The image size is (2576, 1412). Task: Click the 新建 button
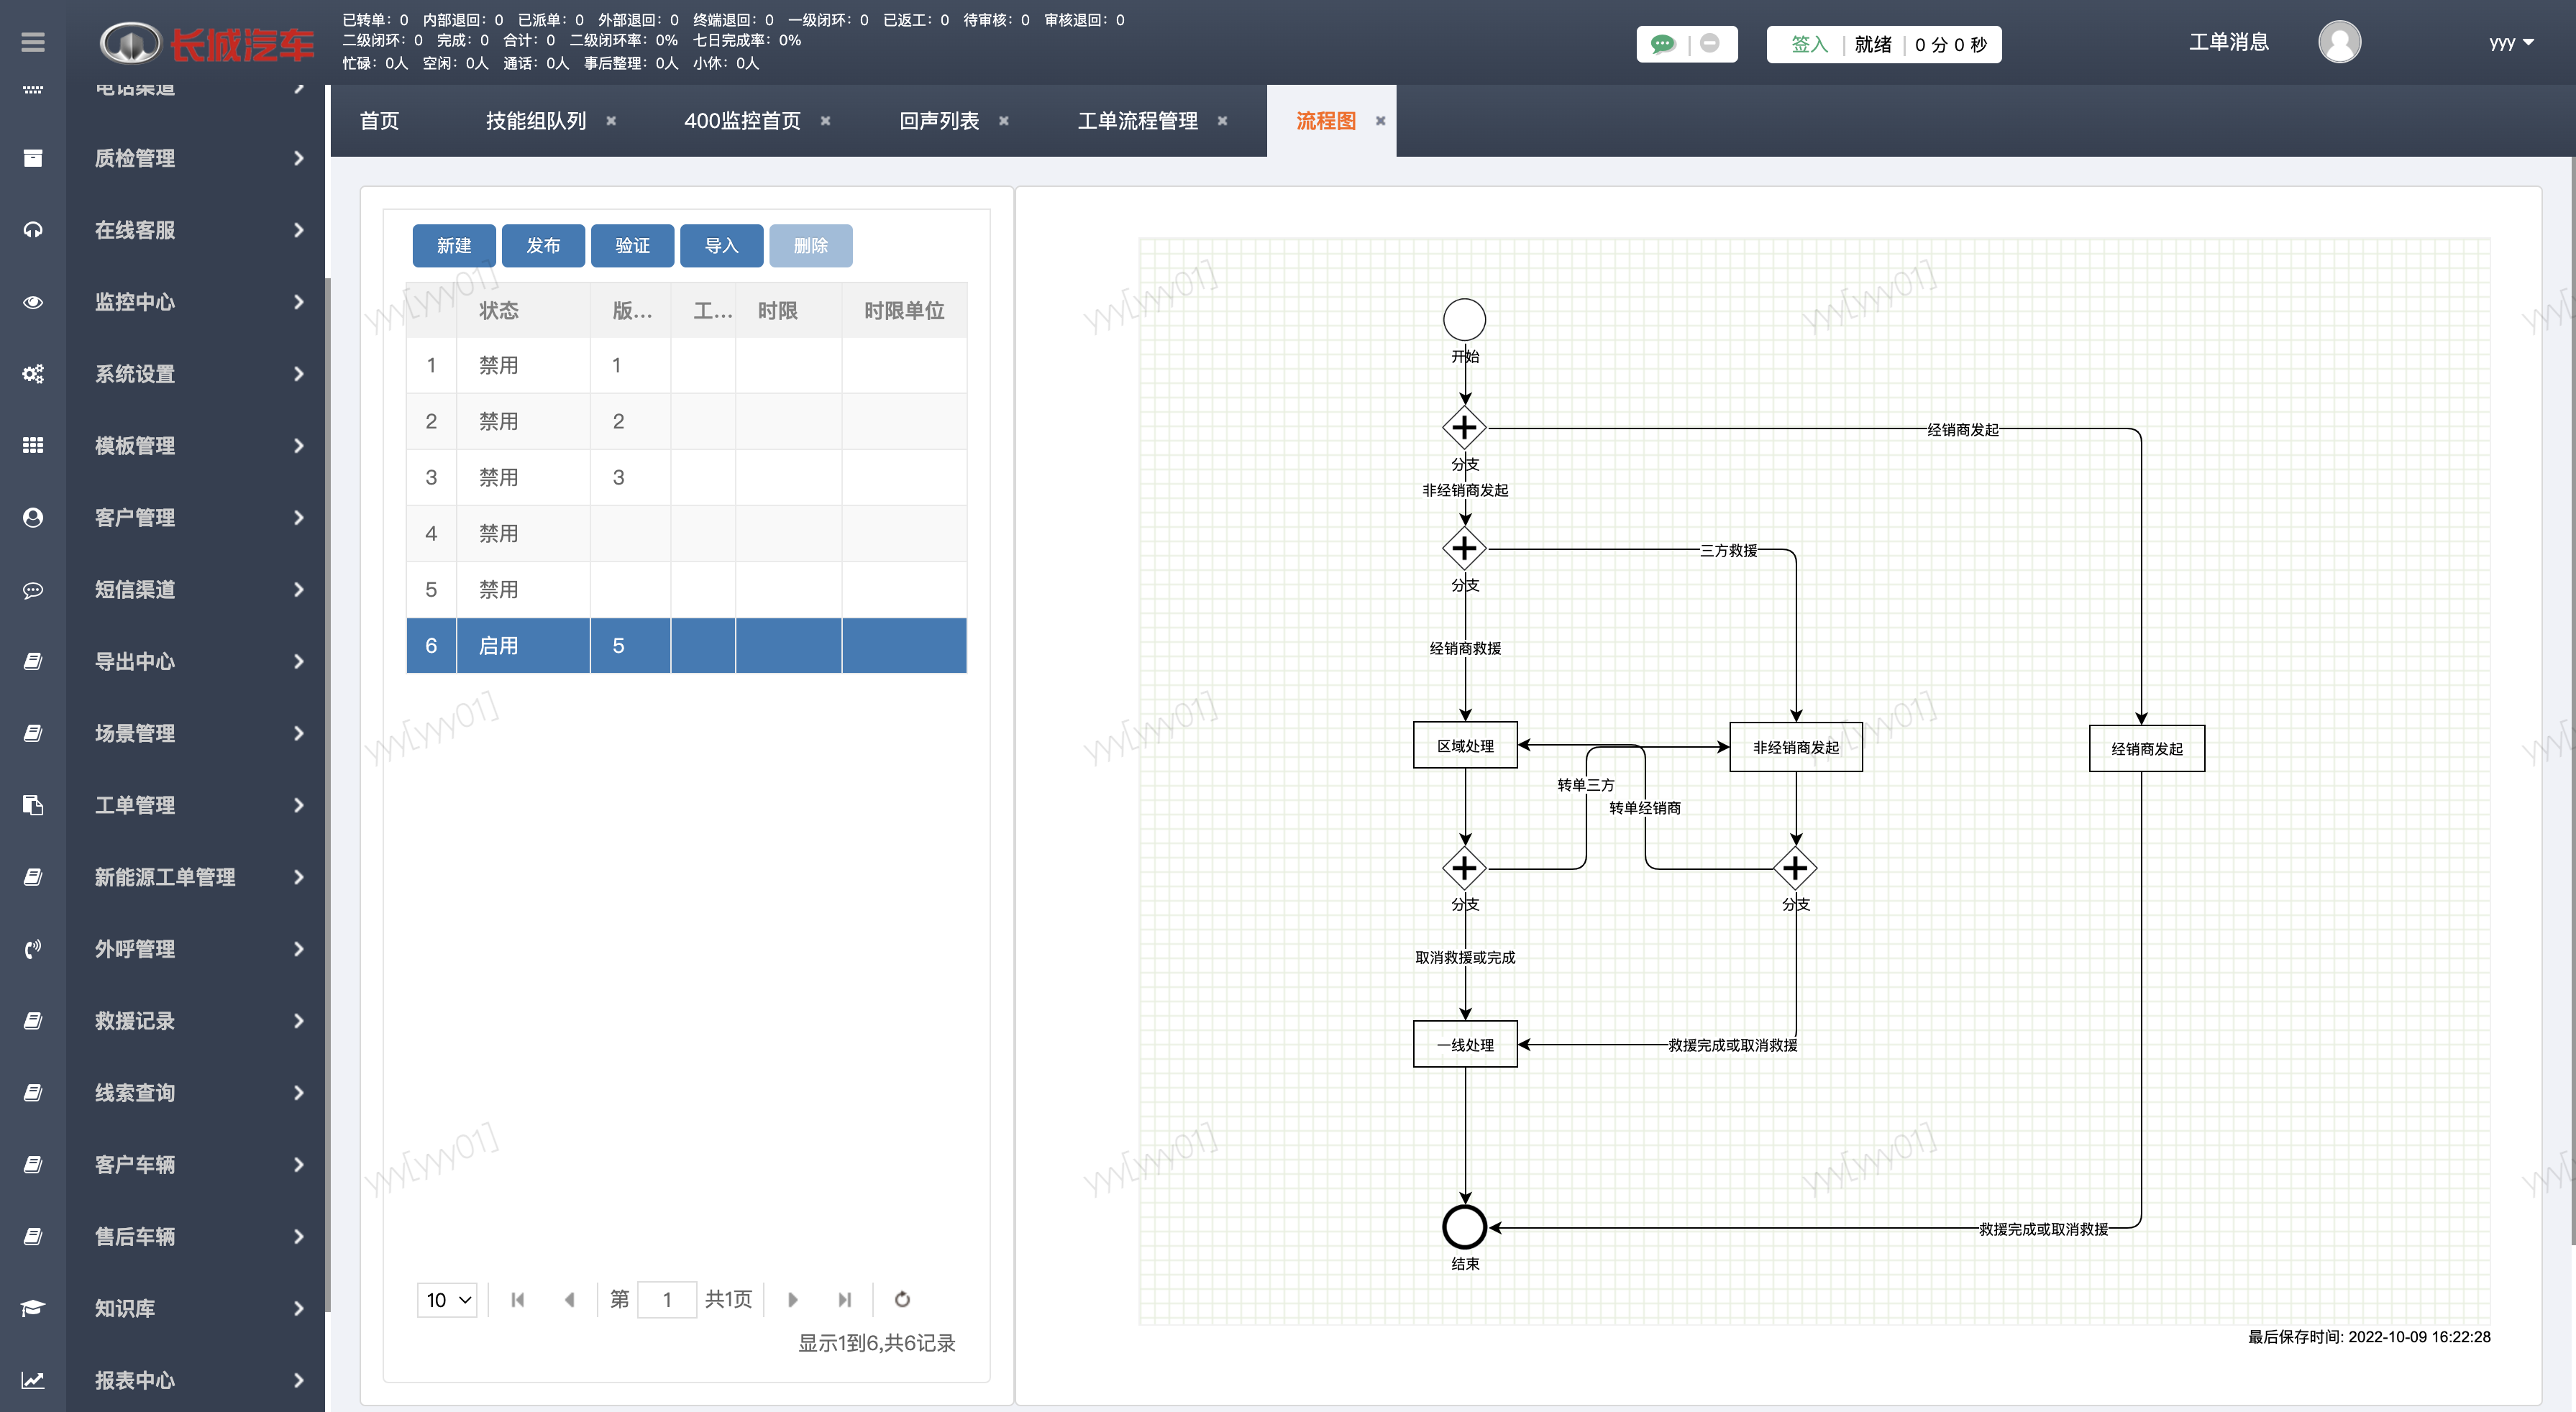(x=454, y=246)
